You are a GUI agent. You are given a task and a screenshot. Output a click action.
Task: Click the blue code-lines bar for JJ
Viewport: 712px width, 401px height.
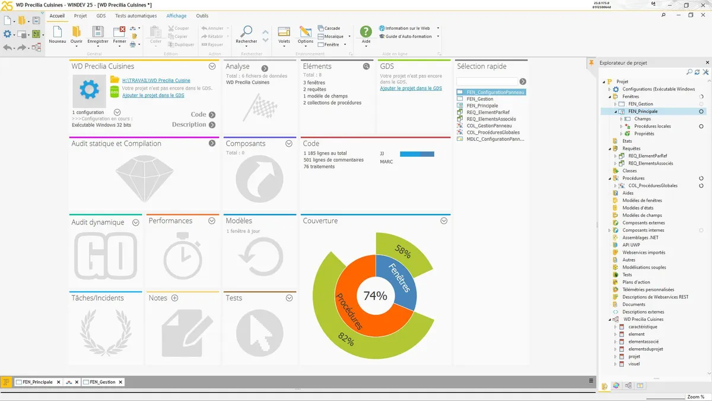(x=417, y=154)
